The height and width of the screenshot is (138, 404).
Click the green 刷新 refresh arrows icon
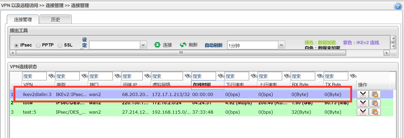(183, 45)
